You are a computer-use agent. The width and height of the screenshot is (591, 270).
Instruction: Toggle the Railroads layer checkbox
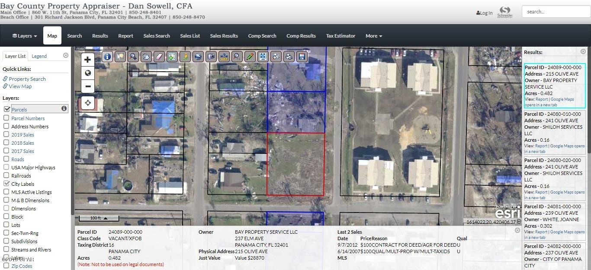[6, 175]
